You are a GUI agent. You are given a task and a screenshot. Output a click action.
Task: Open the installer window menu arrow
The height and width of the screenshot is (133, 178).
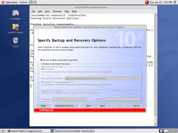point(35,27)
